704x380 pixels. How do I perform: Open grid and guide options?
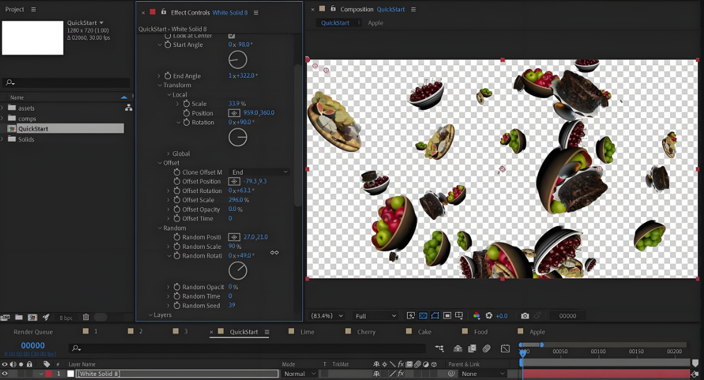tap(459, 316)
